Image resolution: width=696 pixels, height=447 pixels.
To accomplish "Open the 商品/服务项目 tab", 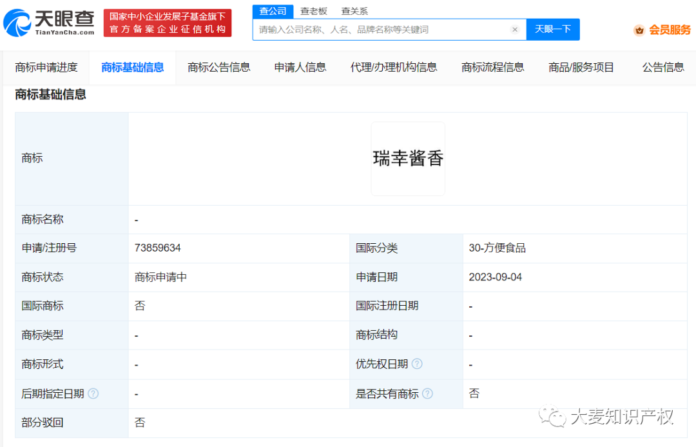I will click(x=580, y=66).
